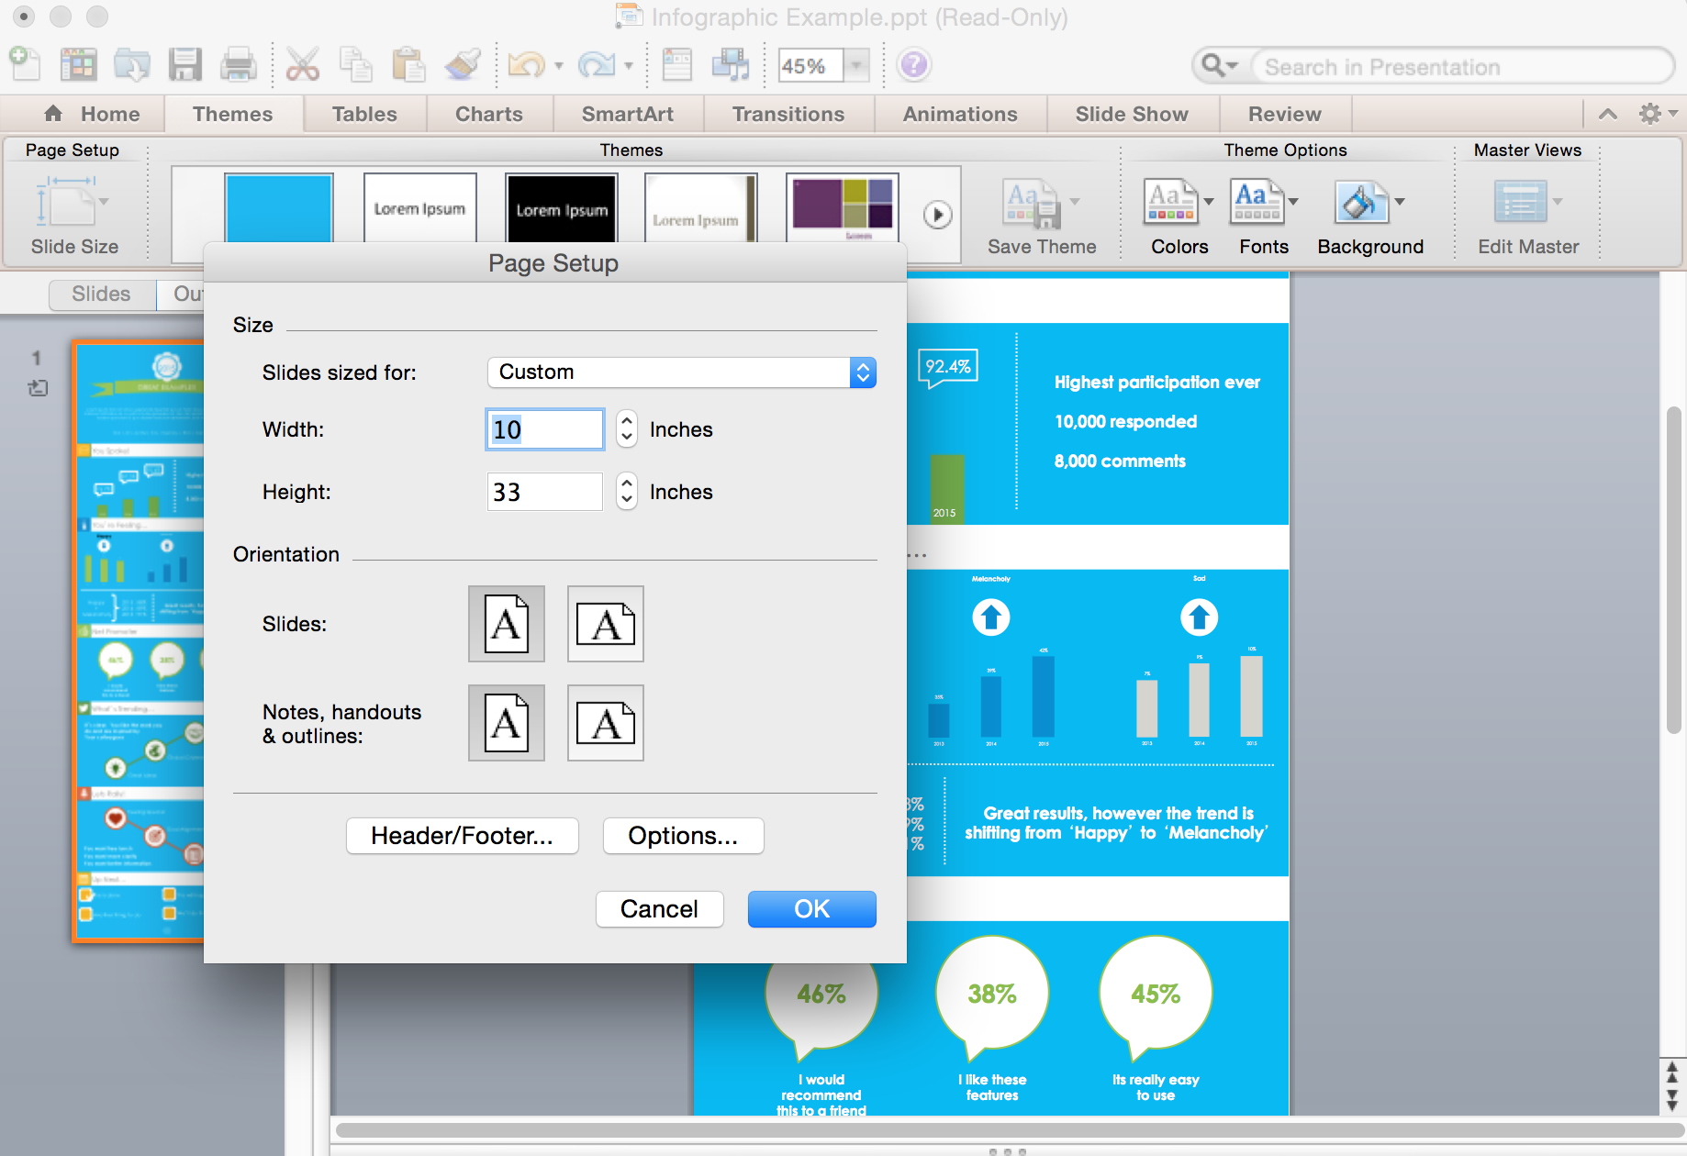Click the Background paint bucket icon
This screenshot has height=1156, width=1687.
pyautogui.click(x=1360, y=201)
